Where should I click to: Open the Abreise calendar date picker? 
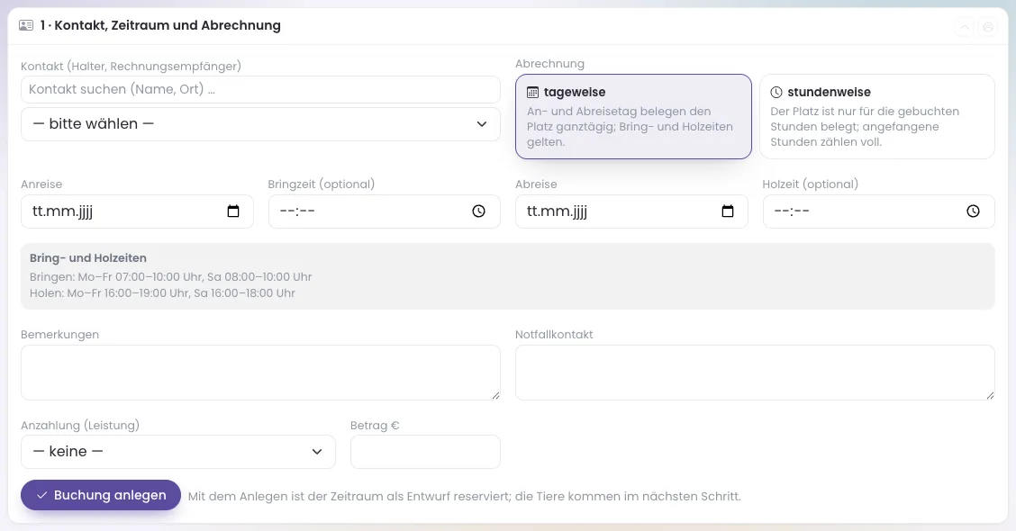(x=728, y=211)
